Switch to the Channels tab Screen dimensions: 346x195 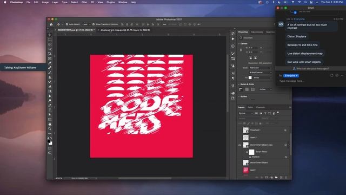click(x=261, y=107)
